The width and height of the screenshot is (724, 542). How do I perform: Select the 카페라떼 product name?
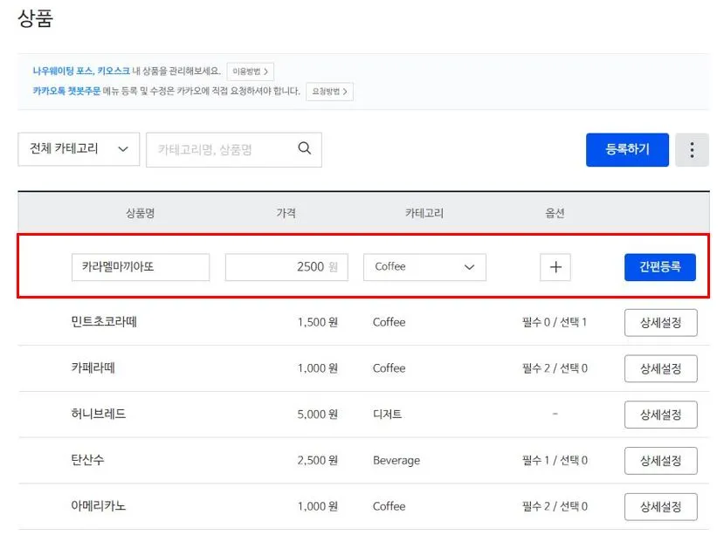93,367
